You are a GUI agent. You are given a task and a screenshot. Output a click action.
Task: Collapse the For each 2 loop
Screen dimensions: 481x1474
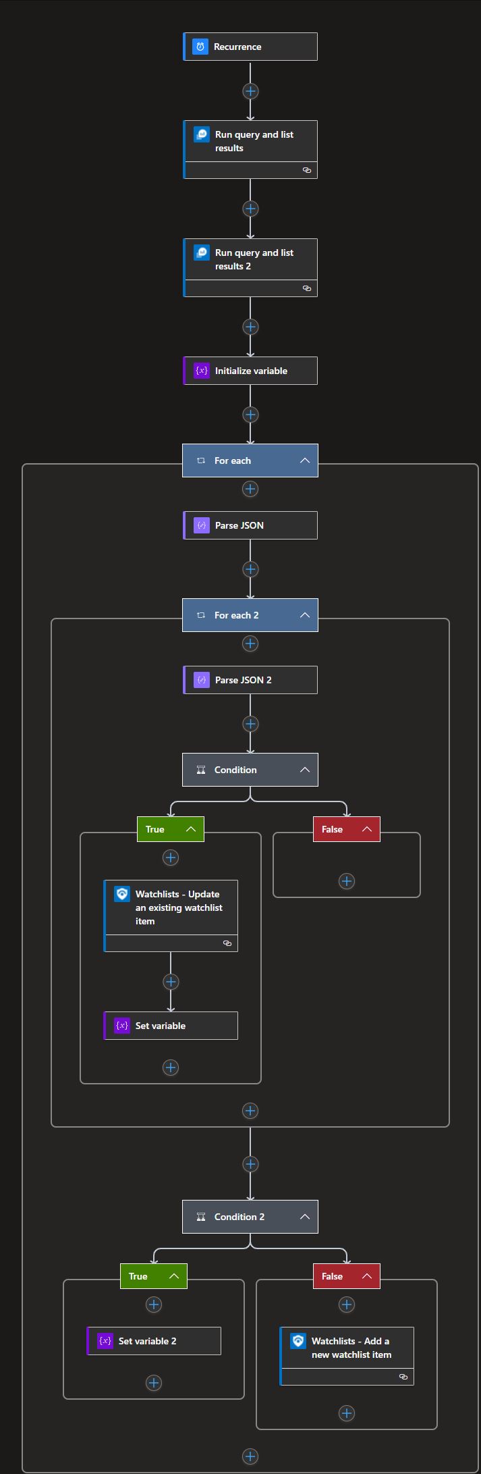pyautogui.click(x=305, y=615)
